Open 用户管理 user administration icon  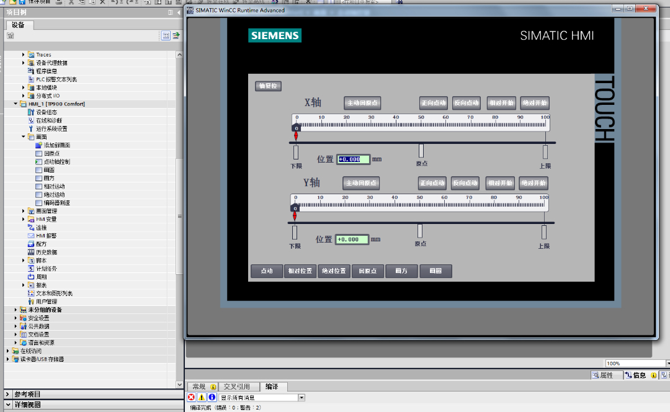(31, 302)
